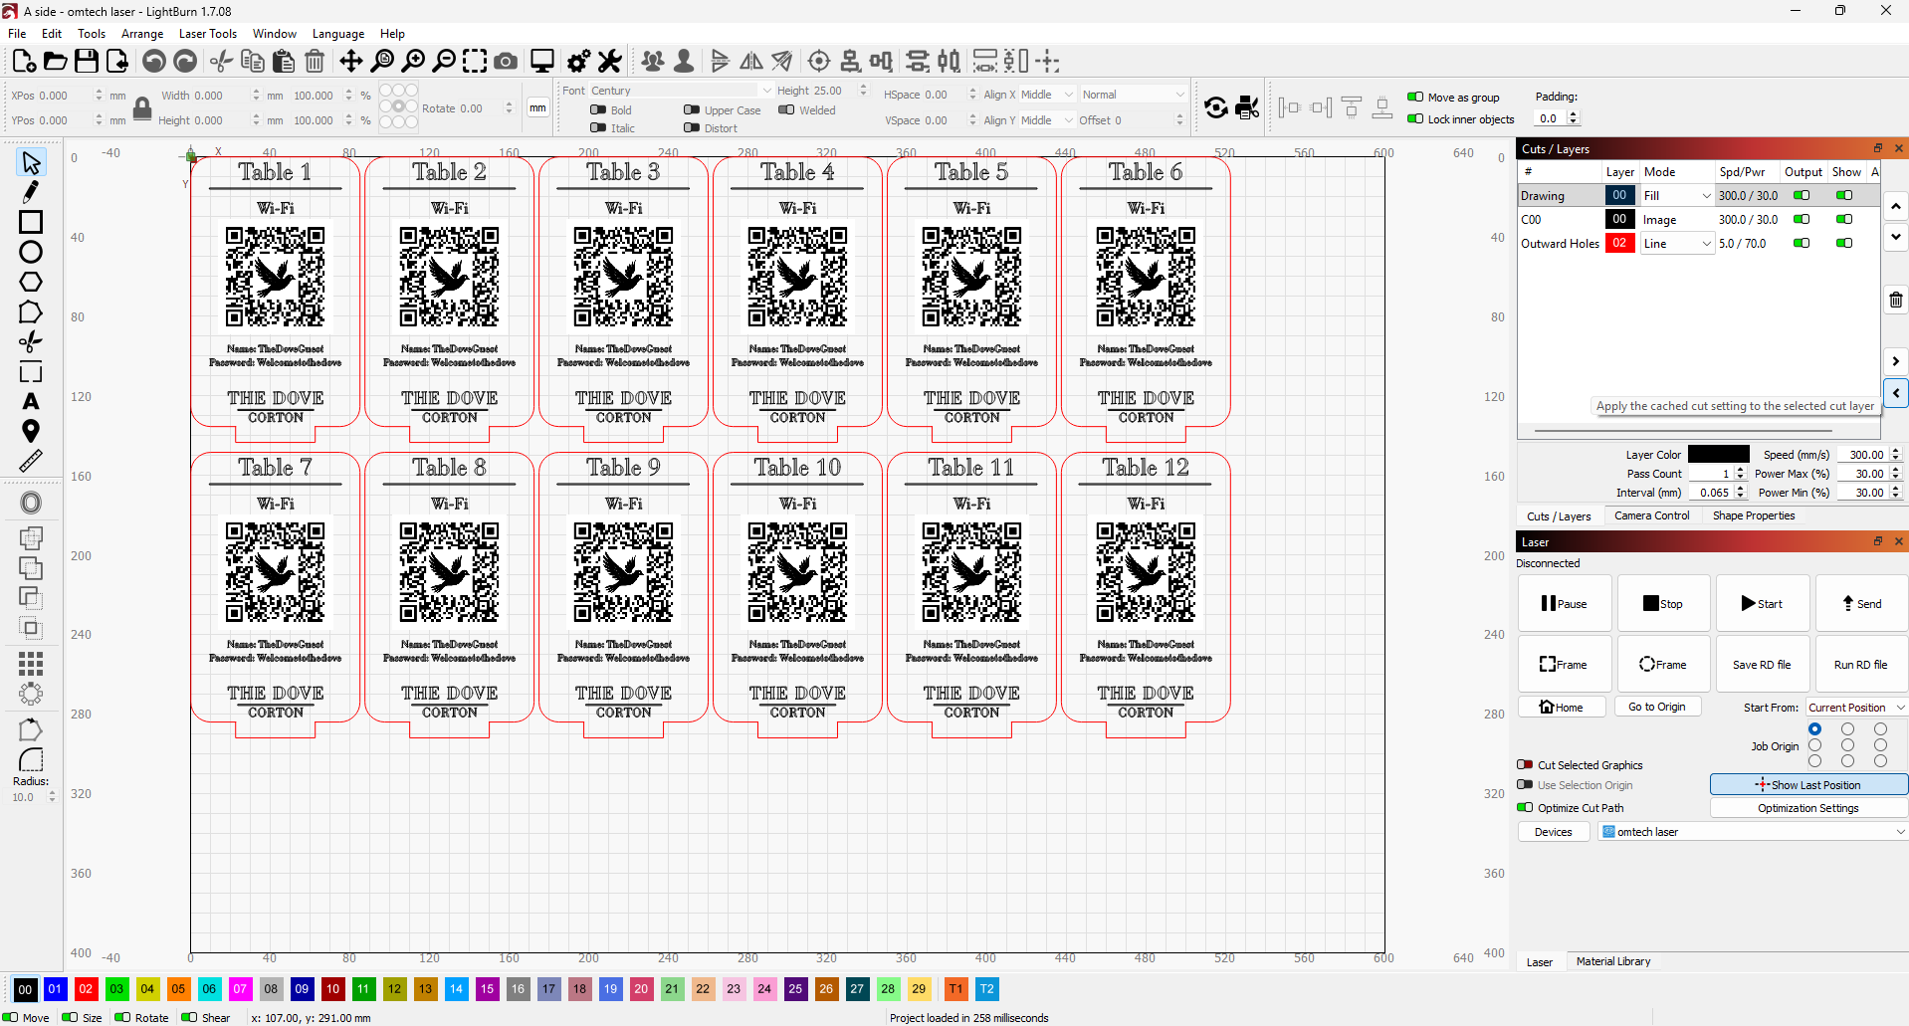Pick the red 02 color swatch
The width and height of the screenshot is (1909, 1026).
86,989
